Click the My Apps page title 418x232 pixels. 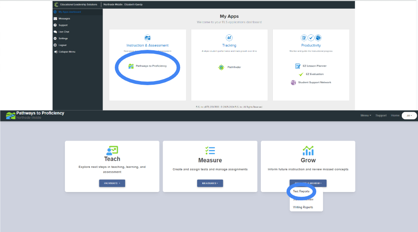click(229, 16)
